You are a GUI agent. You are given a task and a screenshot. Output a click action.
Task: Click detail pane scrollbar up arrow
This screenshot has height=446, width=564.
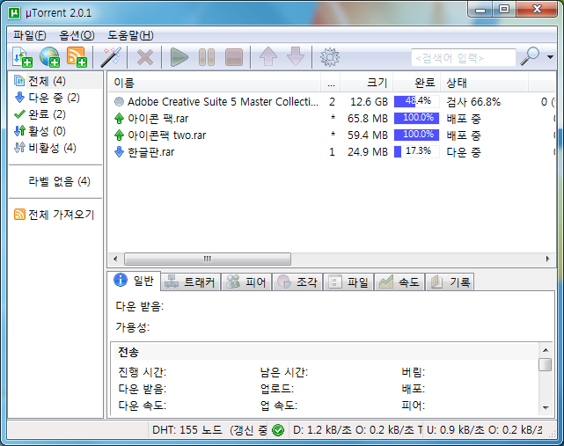546,350
